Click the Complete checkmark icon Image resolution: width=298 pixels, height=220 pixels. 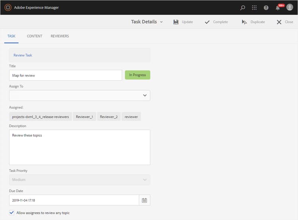pos(207,22)
